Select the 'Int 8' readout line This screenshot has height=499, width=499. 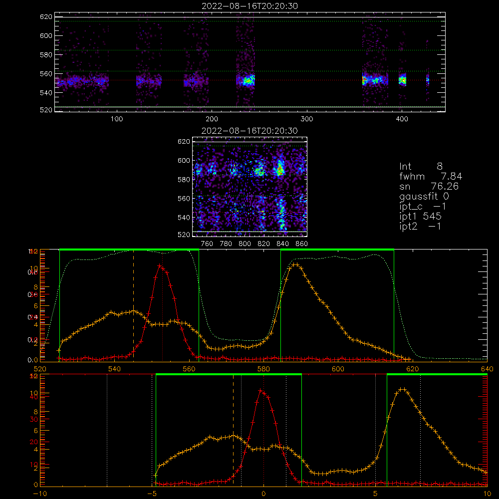421,167
